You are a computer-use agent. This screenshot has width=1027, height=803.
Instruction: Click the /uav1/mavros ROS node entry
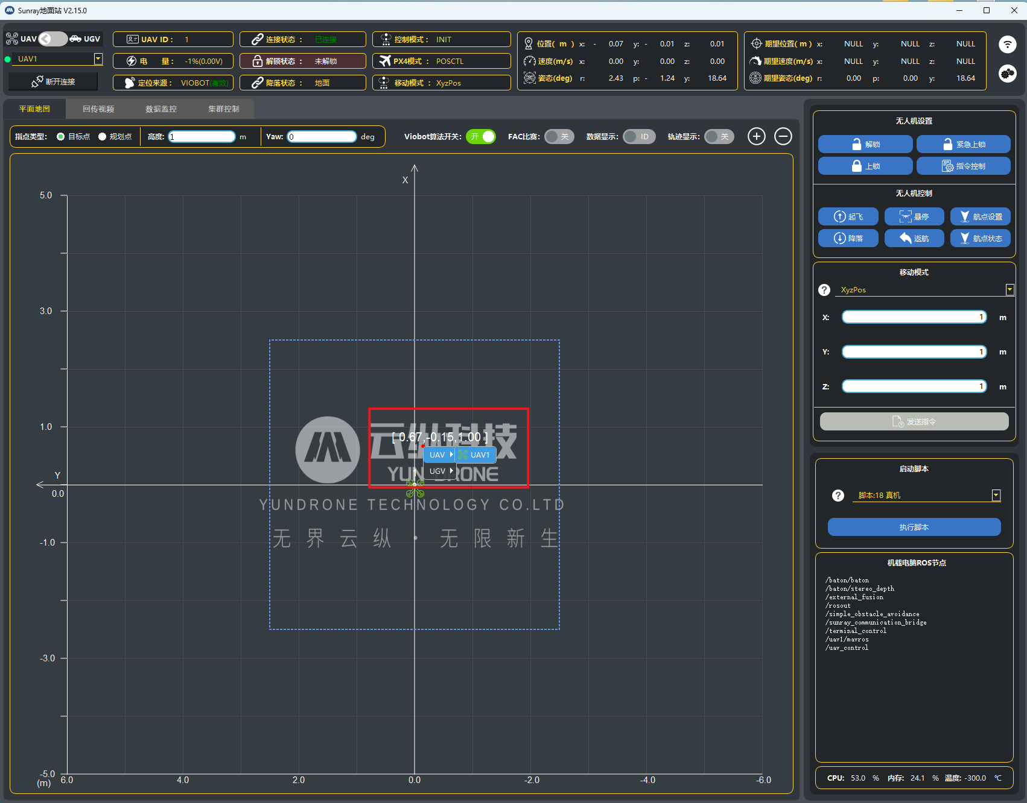click(847, 639)
